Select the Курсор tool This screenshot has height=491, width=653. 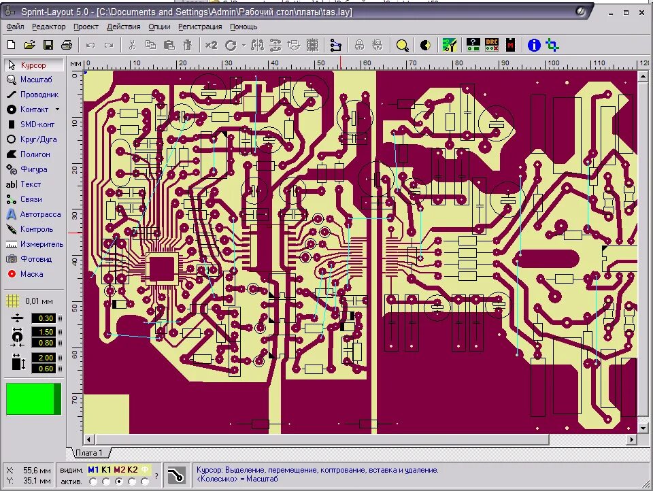(x=34, y=65)
